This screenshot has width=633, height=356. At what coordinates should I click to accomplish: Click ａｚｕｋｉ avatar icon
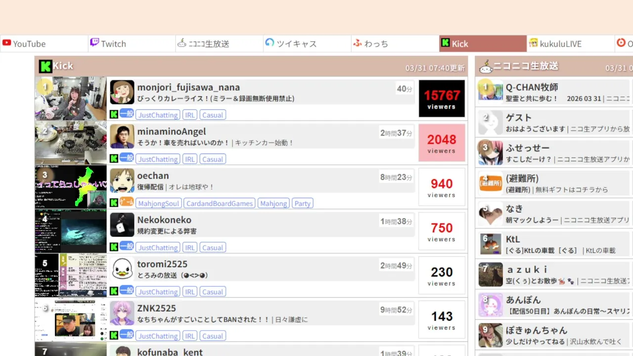[x=491, y=274]
